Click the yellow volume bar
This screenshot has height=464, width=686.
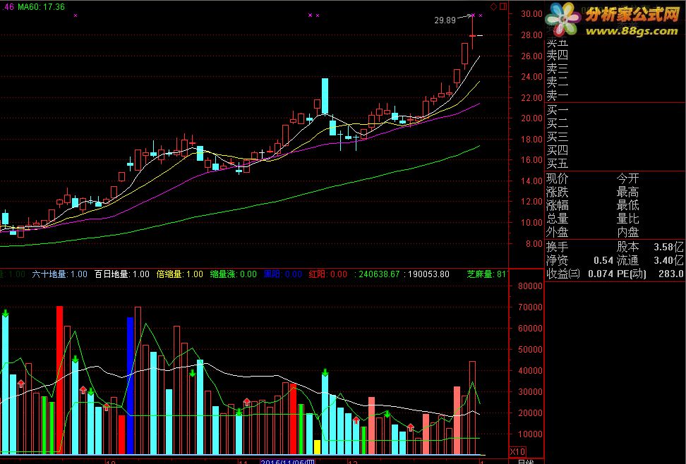pos(317,447)
